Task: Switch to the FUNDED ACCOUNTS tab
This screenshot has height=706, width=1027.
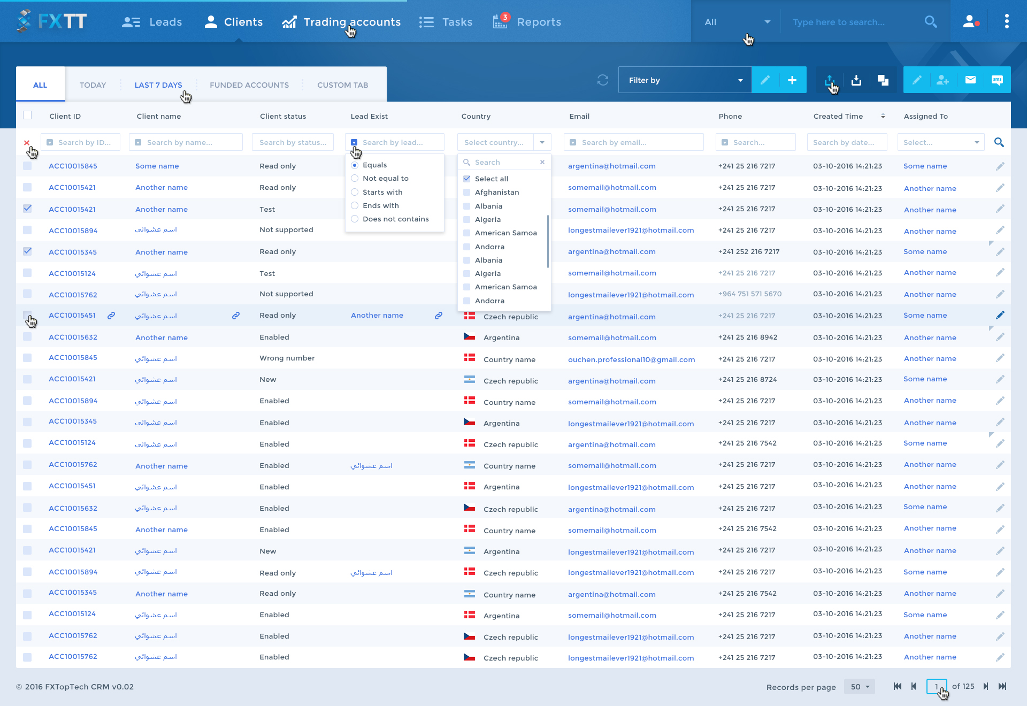Action: [249, 85]
